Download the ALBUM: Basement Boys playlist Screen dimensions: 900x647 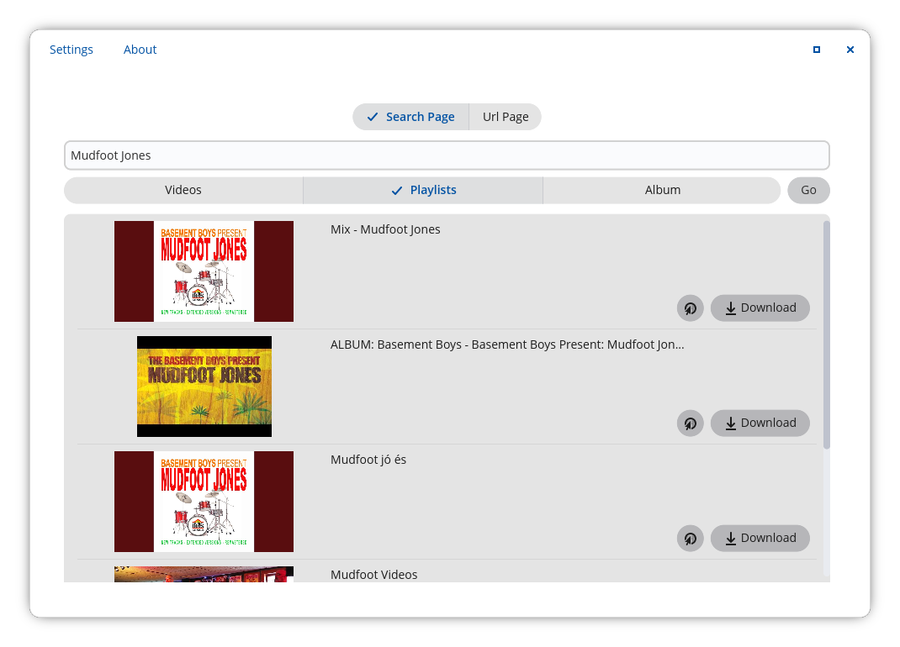(x=760, y=423)
